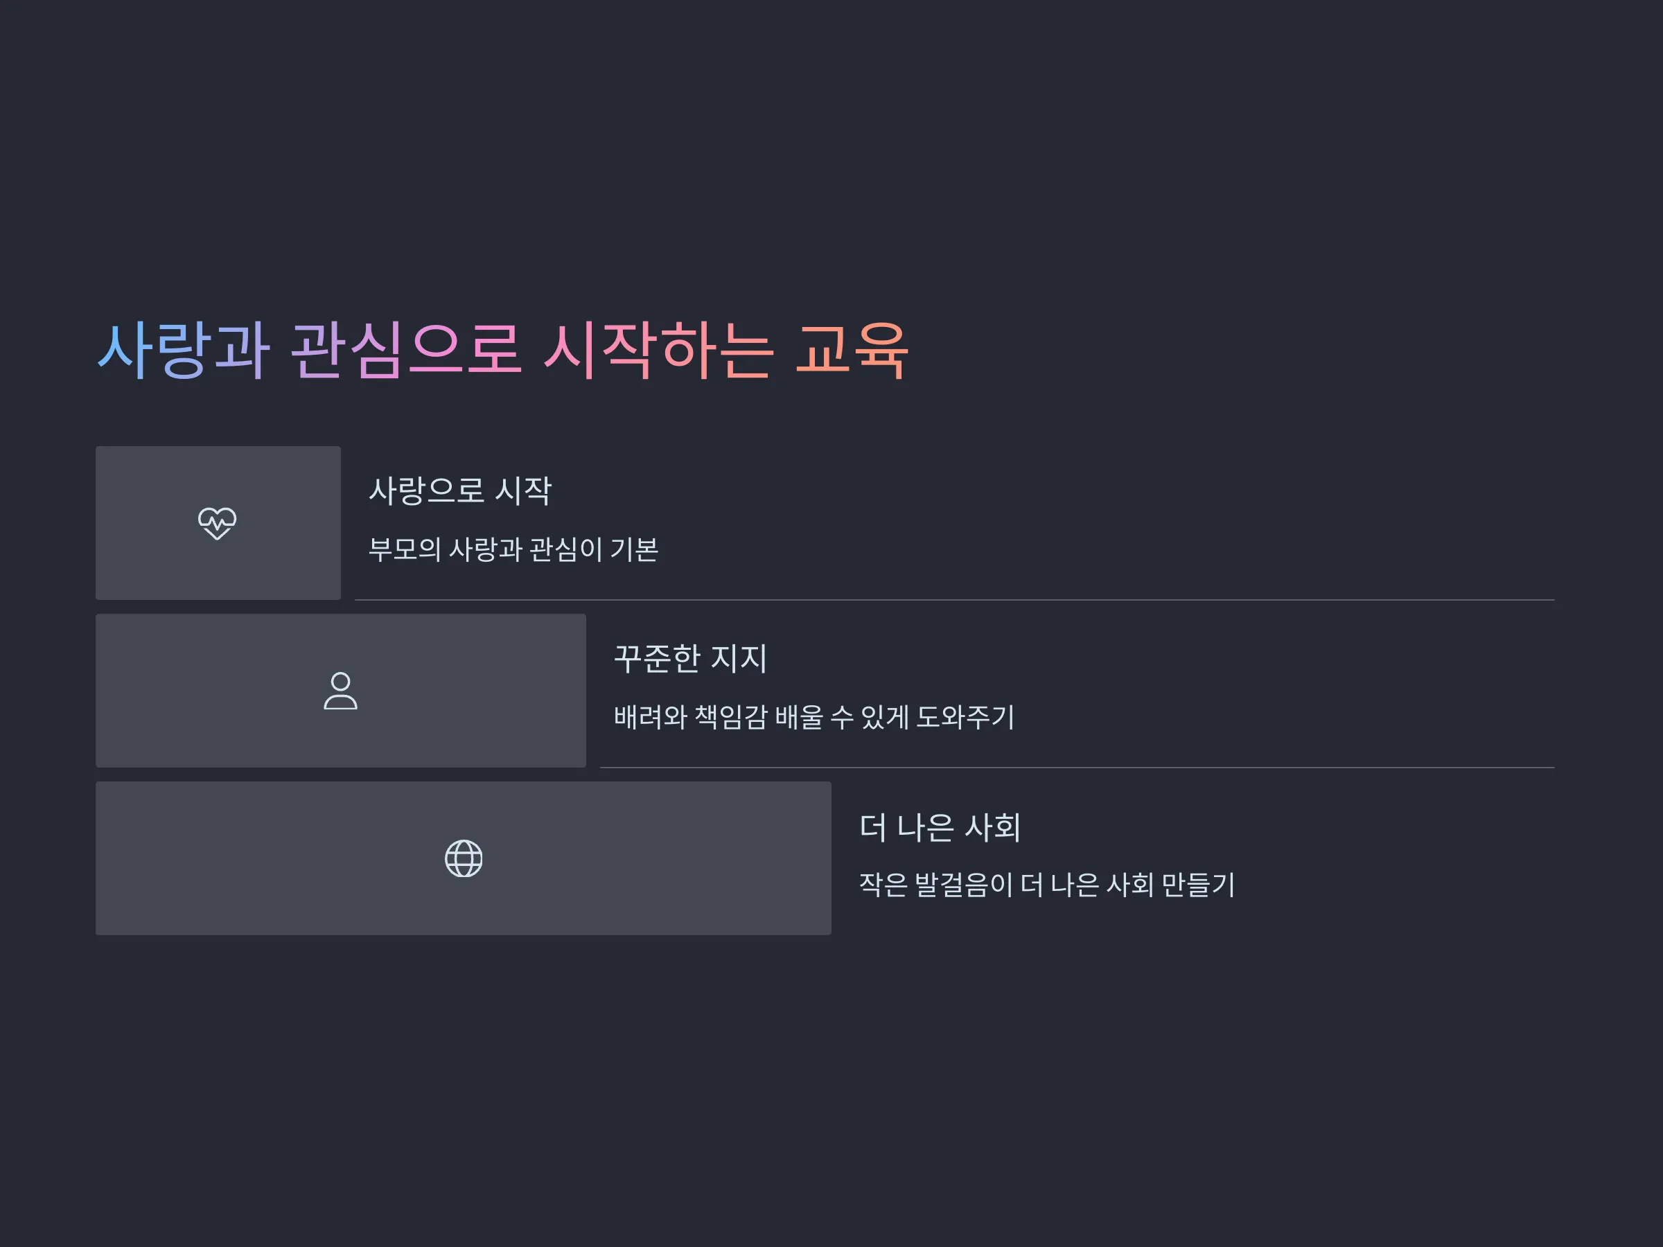This screenshot has height=1247, width=1663.
Task: Select the shortest gray box beside heart icon
Action: (x=218, y=523)
